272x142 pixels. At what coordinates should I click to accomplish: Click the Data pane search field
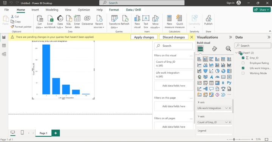coord(253,46)
